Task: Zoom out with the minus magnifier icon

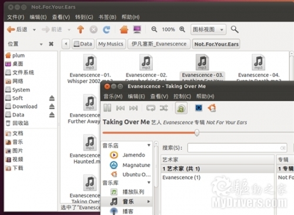Action: tap(154, 29)
